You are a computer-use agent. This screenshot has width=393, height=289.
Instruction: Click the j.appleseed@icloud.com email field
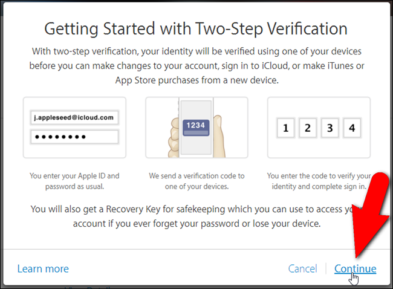pyautogui.click(x=74, y=117)
